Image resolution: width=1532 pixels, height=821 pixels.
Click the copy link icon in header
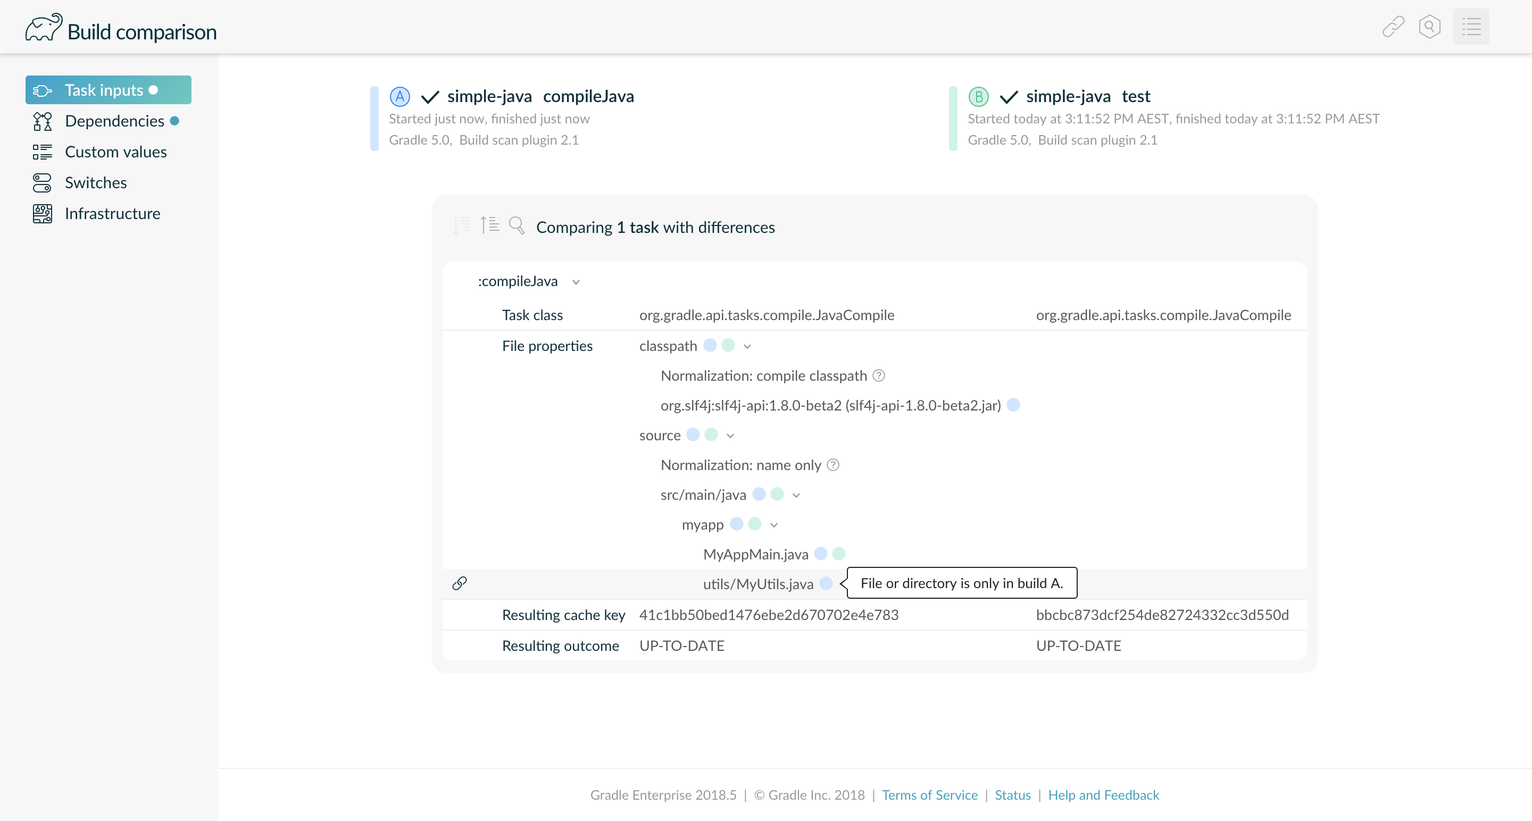coord(1393,27)
